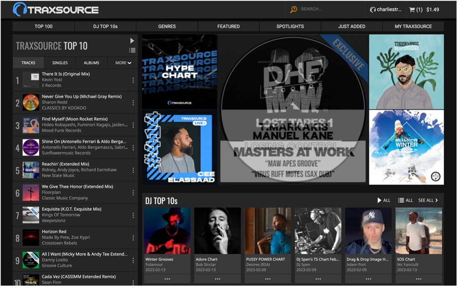Click the headphones account icon
459x288 pixels.
(372, 10)
